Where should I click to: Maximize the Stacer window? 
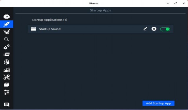click(x=176, y=3)
